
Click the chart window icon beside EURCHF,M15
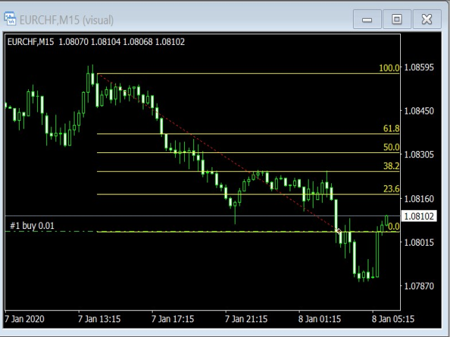(x=10, y=19)
